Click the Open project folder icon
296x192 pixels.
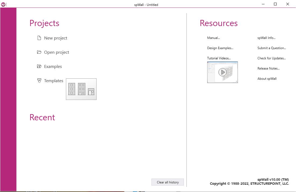tap(39, 52)
